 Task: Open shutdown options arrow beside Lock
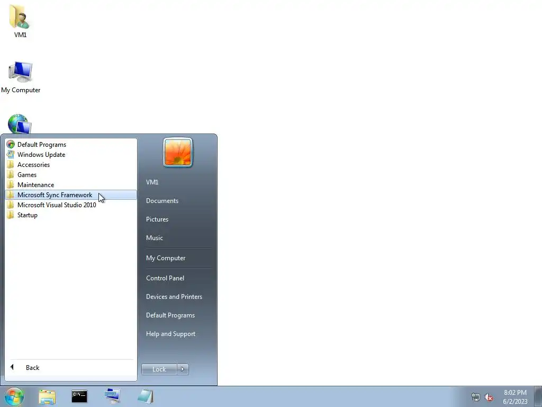183,369
